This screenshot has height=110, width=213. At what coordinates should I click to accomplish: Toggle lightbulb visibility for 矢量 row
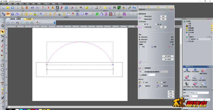point(212,24)
